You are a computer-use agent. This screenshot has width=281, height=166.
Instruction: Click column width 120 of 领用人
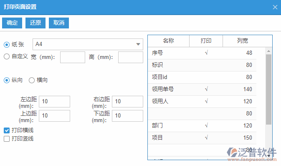(248, 101)
